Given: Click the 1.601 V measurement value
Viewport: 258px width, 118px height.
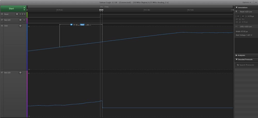Looking at the screenshot, I should (88, 25).
